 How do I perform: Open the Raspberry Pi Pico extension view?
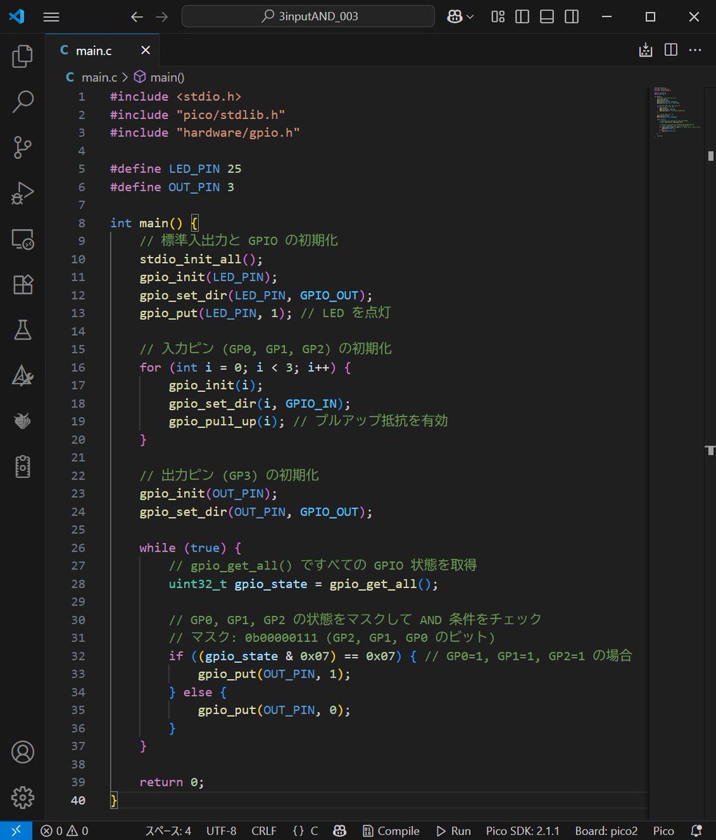tap(22, 421)
